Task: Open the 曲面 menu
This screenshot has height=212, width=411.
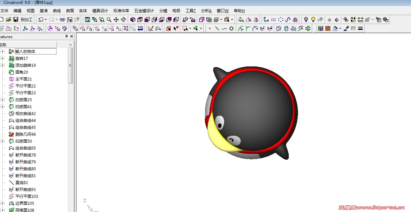Action: (x=70, y=11)
